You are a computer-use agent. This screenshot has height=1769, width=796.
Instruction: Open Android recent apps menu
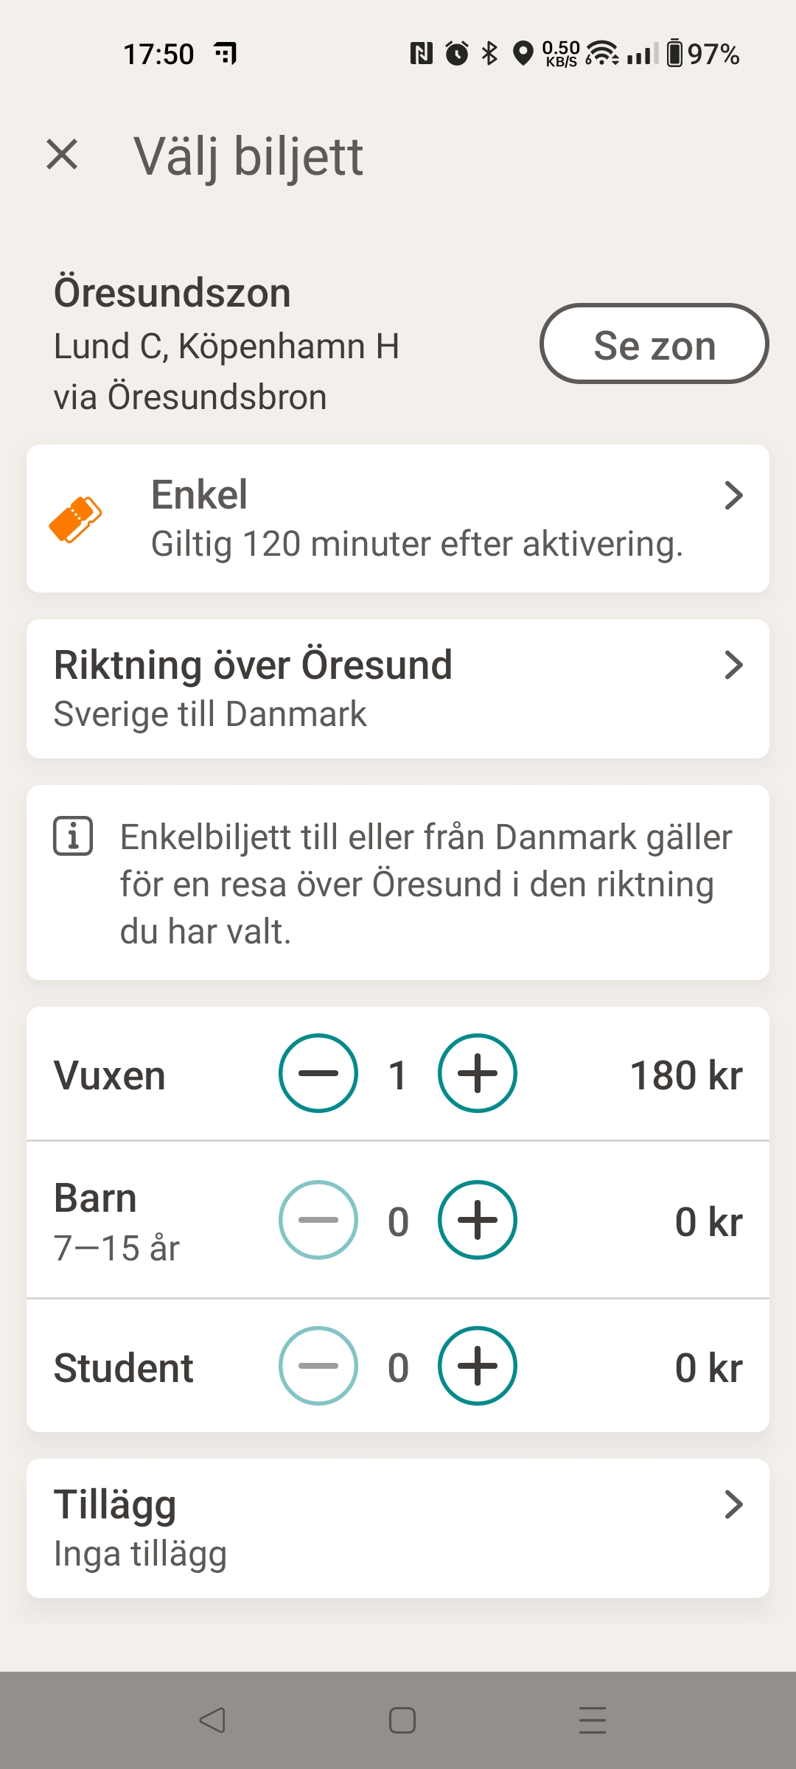point(592,1720)
